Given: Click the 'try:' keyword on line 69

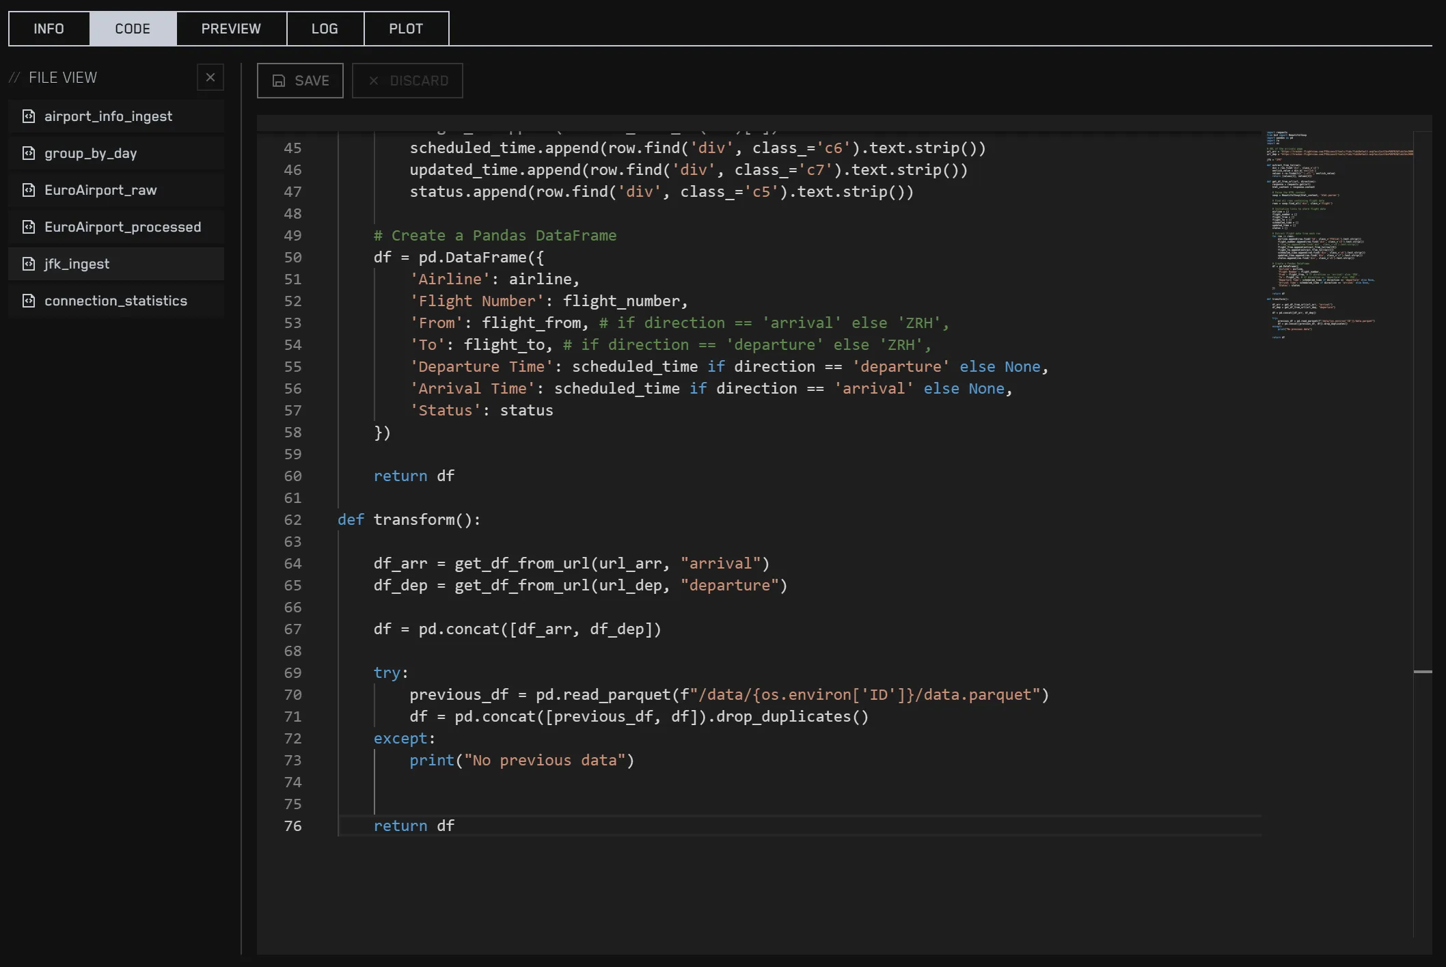Looking at the screenshot, I should pyautogui.click(x=390, y=672).
